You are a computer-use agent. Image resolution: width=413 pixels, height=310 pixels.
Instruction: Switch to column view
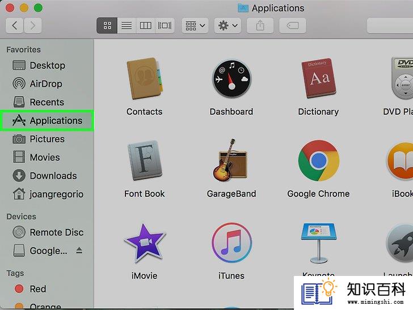point(145,26)
